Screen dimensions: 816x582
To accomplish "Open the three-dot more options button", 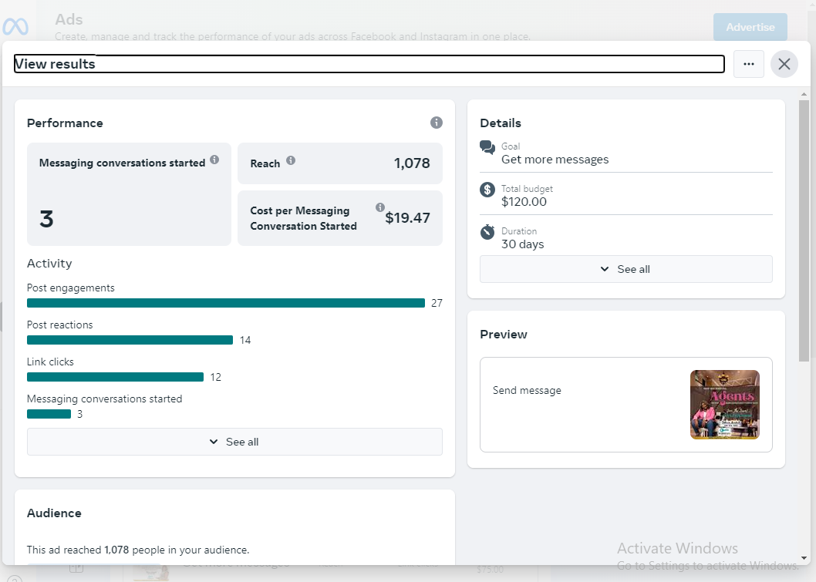I will (748, 64).
